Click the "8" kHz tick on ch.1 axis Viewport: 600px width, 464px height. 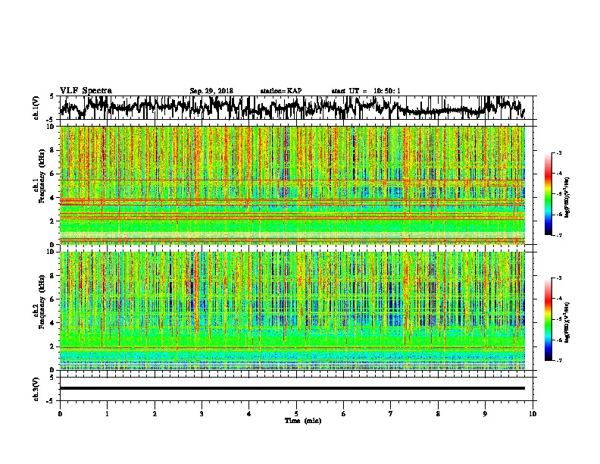(52, 150)
